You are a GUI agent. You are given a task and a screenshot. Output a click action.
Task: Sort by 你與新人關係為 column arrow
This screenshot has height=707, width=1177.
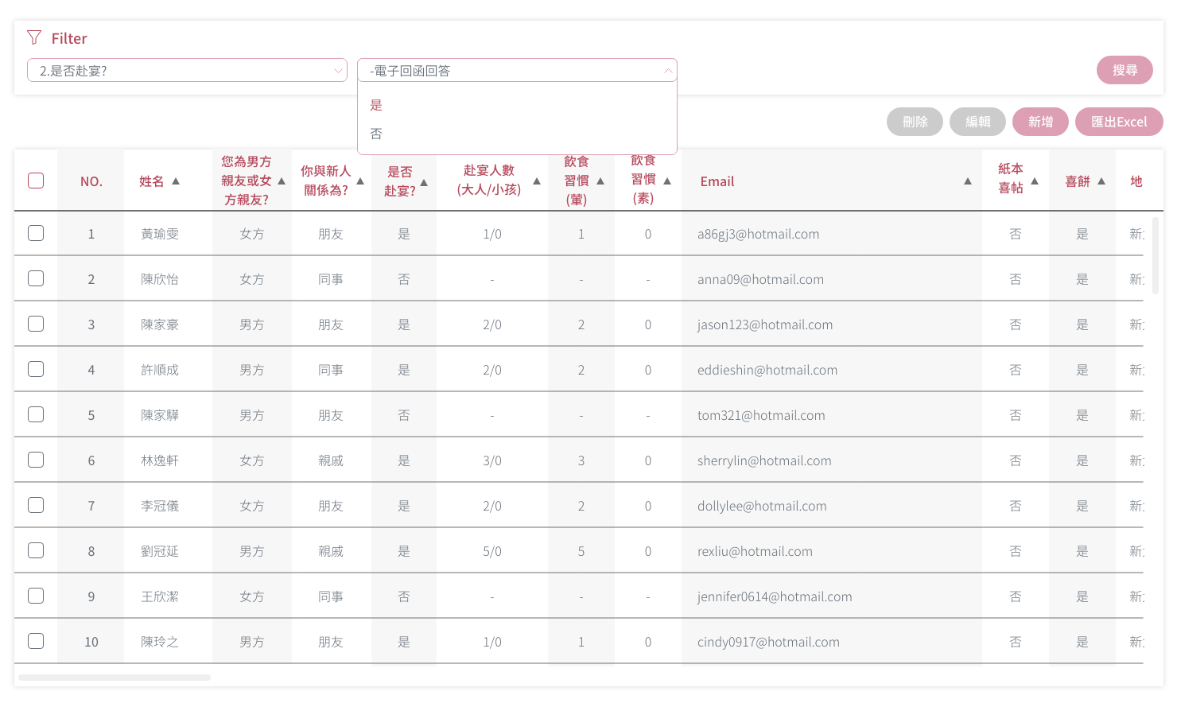tap(360, 181)
